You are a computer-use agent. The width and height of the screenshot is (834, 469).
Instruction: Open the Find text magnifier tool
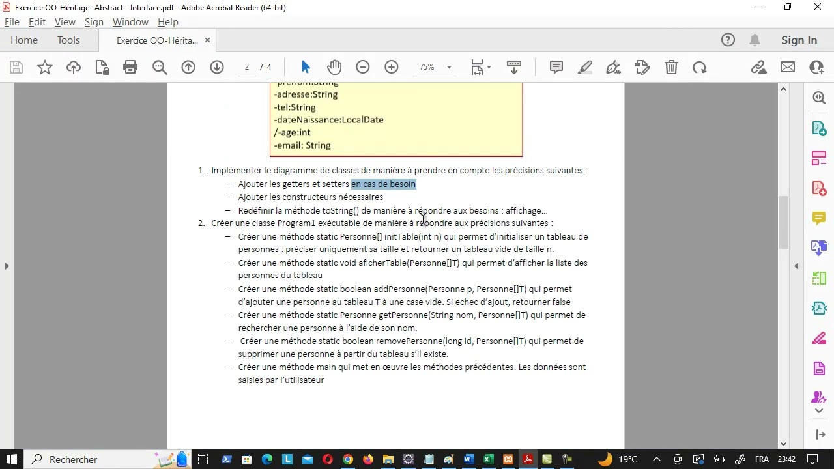[x=160, y=67]
